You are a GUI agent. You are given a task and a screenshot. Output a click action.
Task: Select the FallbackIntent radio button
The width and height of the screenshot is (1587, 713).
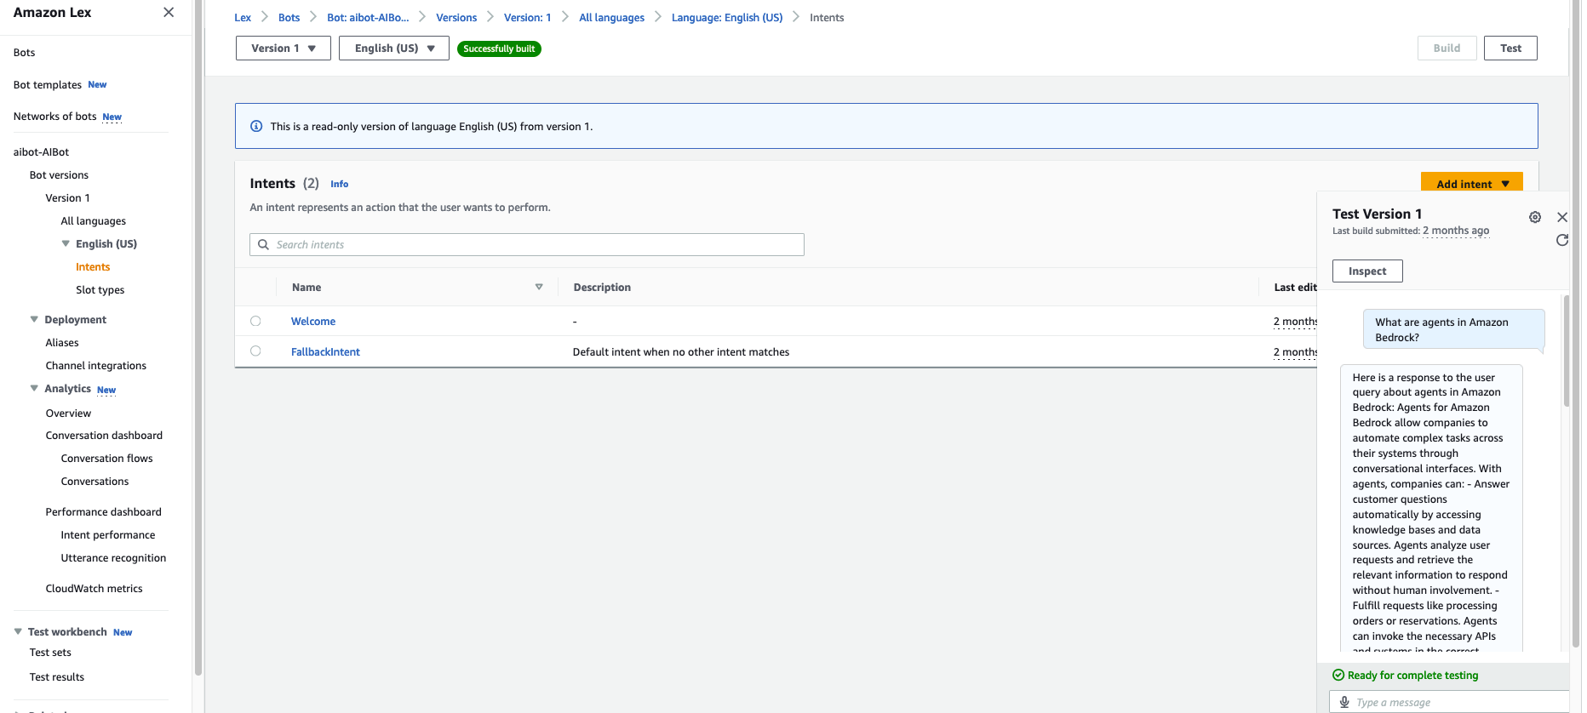pyautogui.click(x=255, y=351)
